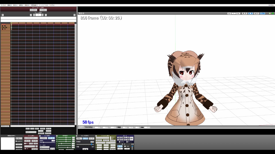Image resolution: width=275 pixels, height=154 pixels.
Task: Open the interpolation 回転 dropdown
Action: pos(19,138)
